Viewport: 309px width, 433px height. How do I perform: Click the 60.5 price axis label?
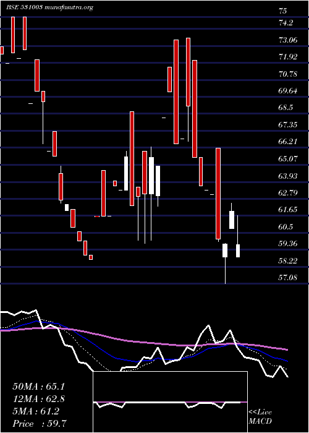coord(286,227)
